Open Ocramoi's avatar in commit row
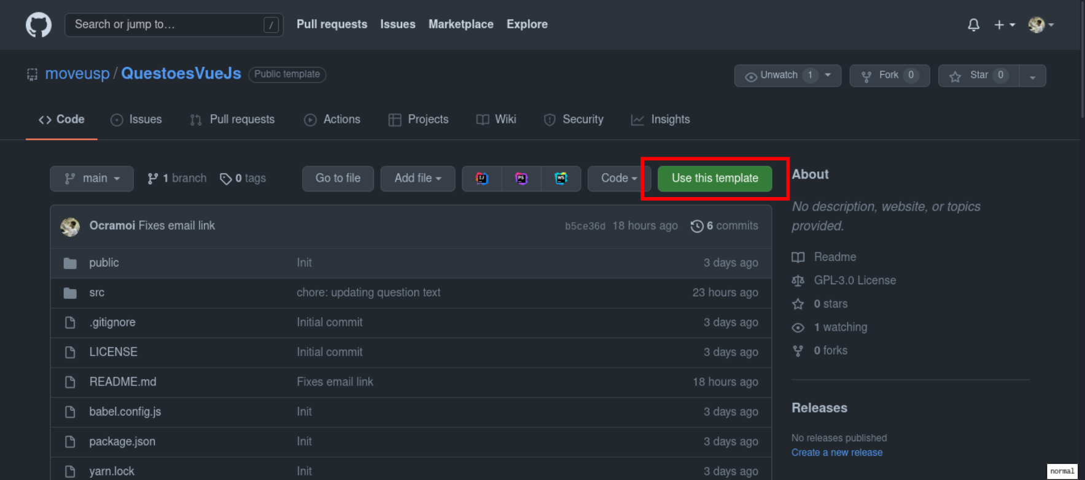This screenshot has height=480, width=1085. pyautogui.click(x=70, y=226)
